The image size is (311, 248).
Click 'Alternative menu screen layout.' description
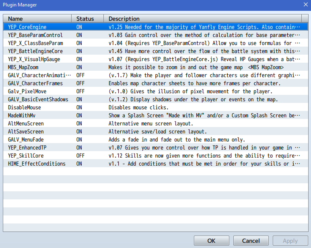151,123
